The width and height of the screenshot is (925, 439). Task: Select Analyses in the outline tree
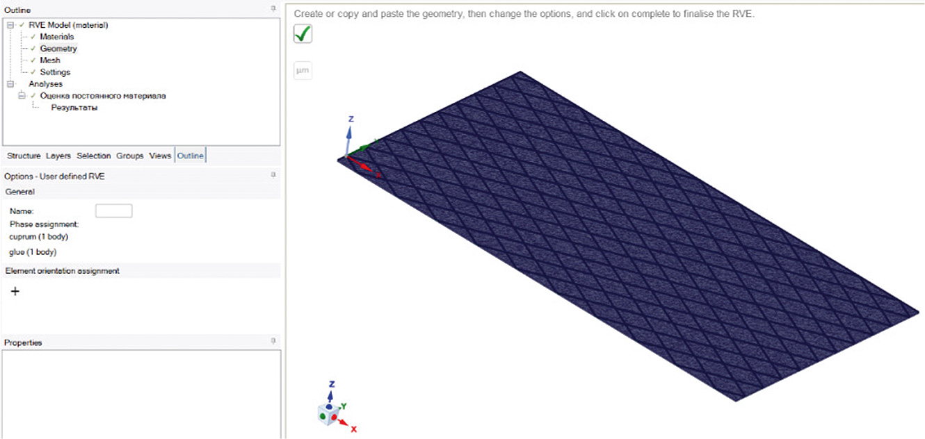tap(45, 84)
